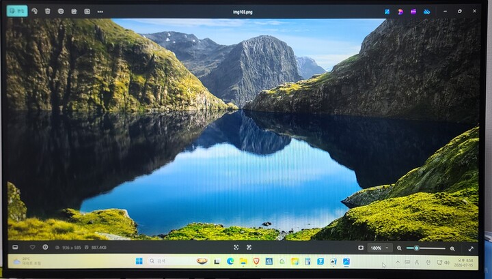492x279 pixels.
Task: Click the fit-to-window icon at bottom center
Action: (x=236, y=248)
